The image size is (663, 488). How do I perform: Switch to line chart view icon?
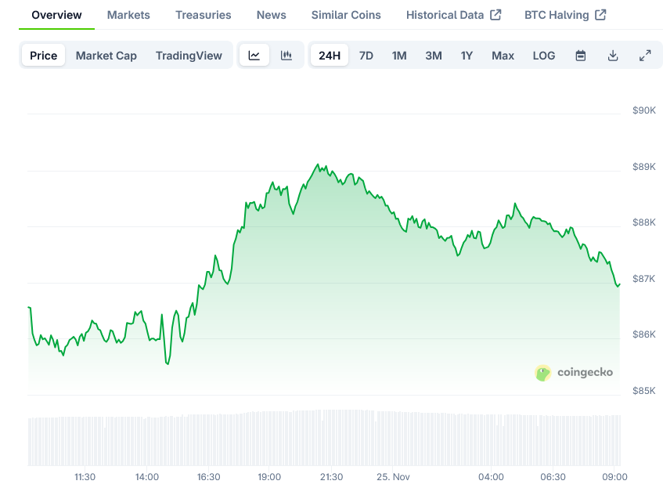click(x=254, y=56)
